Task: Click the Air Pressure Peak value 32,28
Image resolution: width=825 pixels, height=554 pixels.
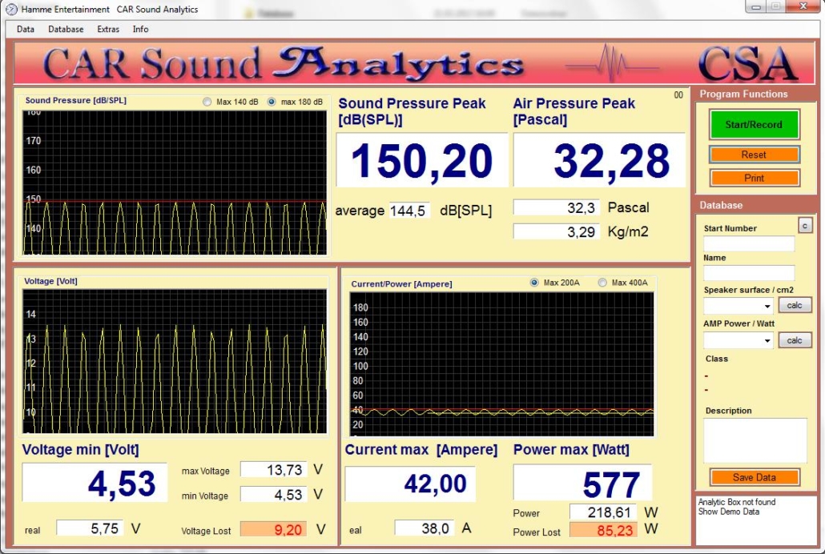Action: pos(599,160)
